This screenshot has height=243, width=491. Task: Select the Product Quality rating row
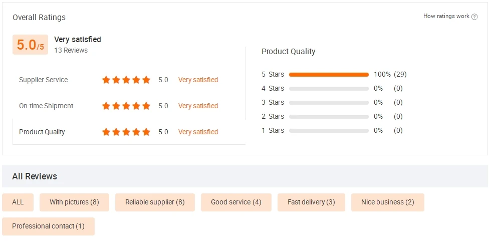(129, 132)
